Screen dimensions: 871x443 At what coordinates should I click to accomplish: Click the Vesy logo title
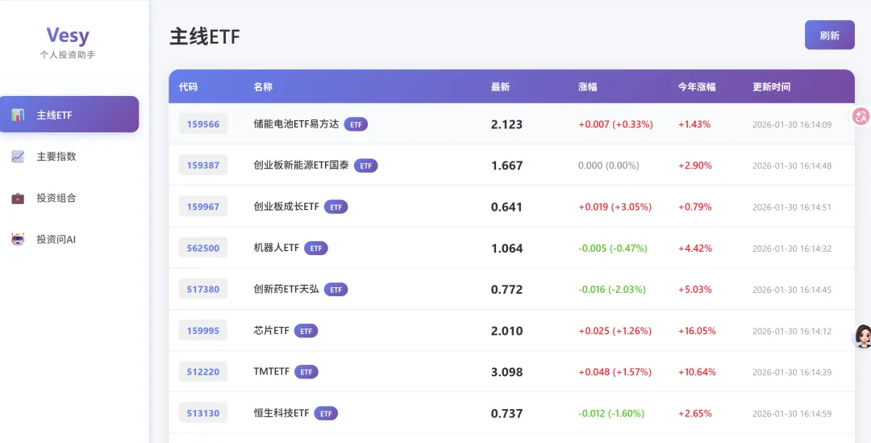(68, 35)
